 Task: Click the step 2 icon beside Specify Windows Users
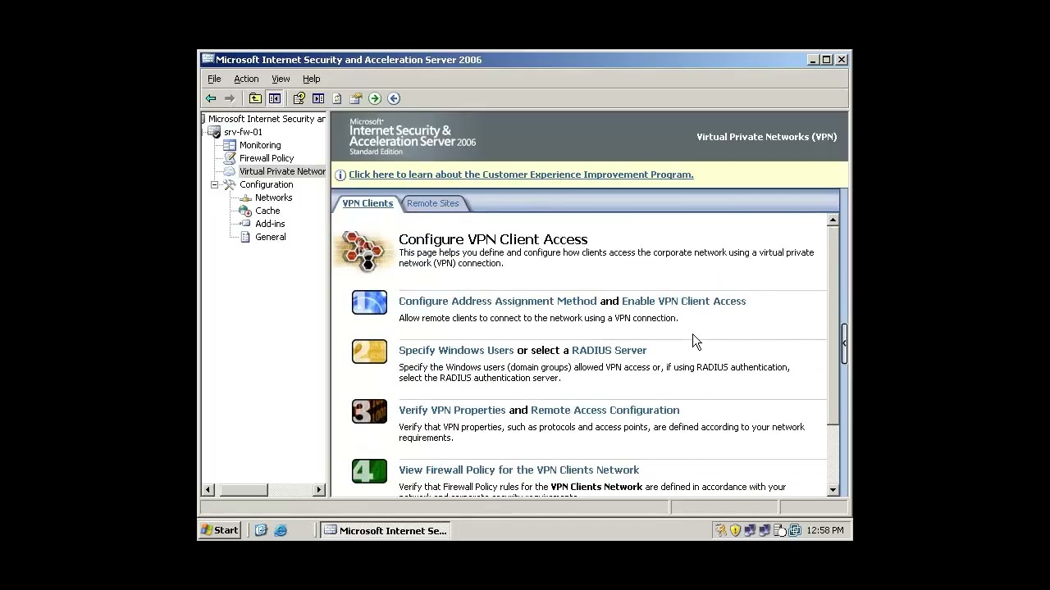(369, 352)
